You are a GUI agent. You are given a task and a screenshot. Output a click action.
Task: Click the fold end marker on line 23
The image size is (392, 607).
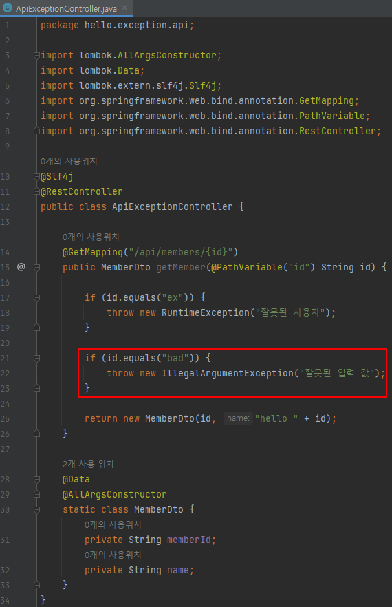click(36, 388)
